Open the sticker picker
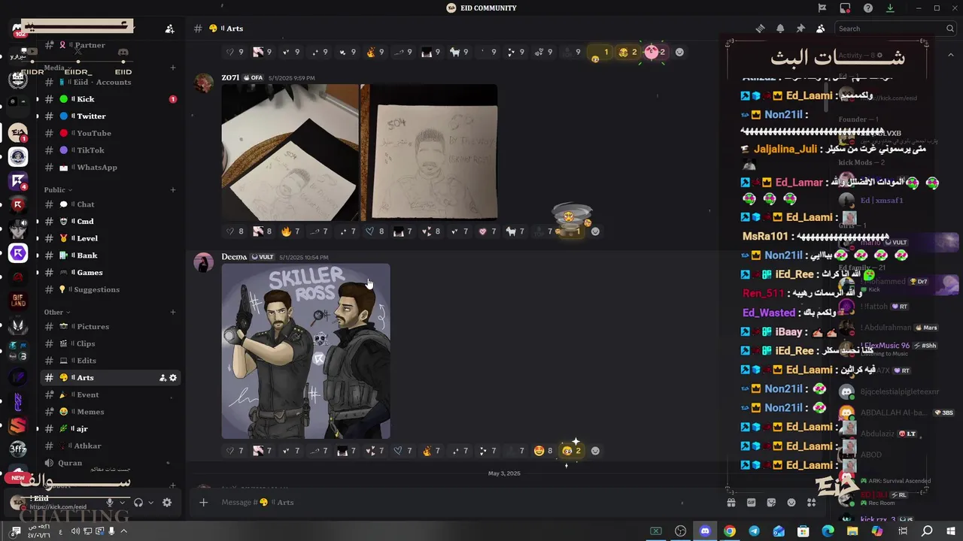 click(x=771, y=502)
